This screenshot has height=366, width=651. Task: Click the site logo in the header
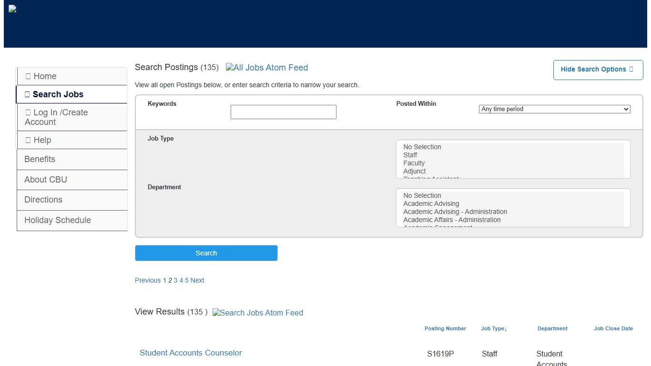pyautogui.click(x=12, y=9)
